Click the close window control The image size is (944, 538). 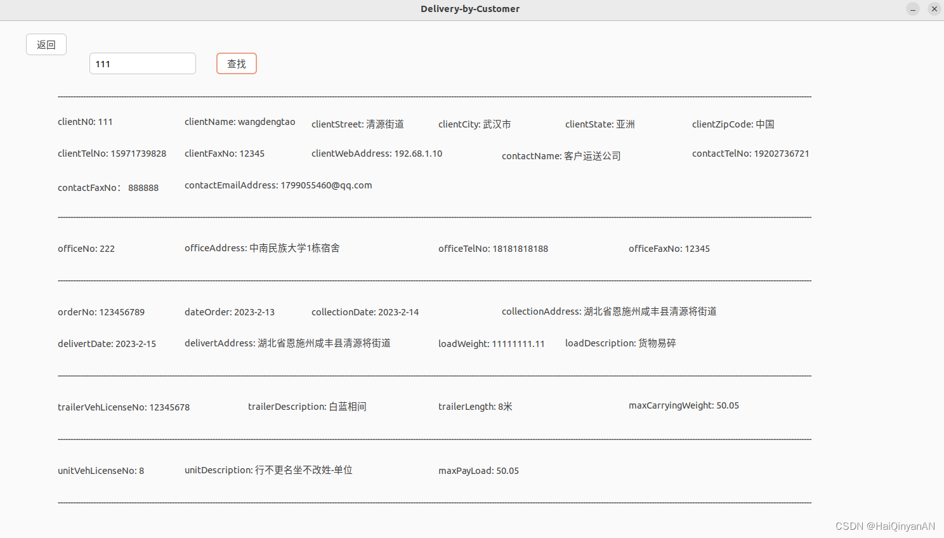tap(934, 9)
